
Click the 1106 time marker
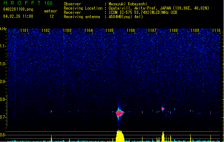(x=131, y=31)
